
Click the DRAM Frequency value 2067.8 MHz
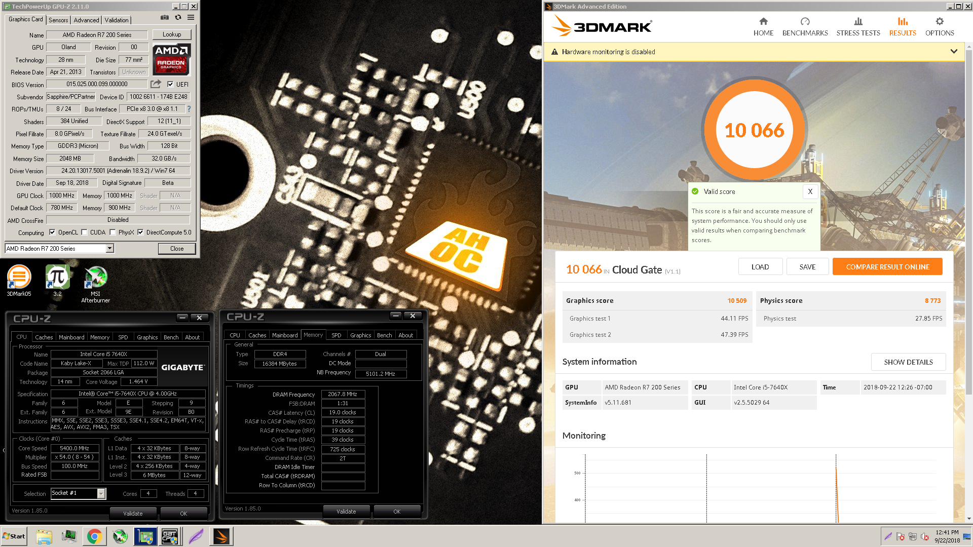[343, 394]
